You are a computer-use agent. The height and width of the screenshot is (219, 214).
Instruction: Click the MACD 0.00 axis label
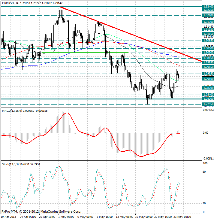tap(206, 133)
